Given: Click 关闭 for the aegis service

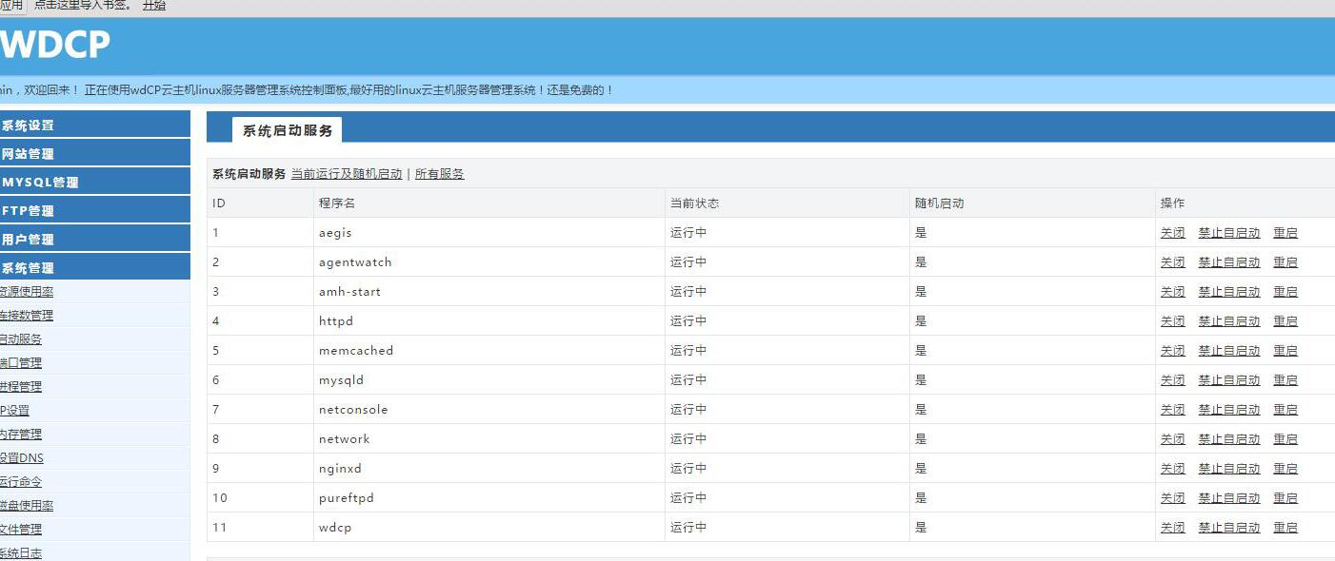Looking at the screenshot, I should coord(1172,233).
